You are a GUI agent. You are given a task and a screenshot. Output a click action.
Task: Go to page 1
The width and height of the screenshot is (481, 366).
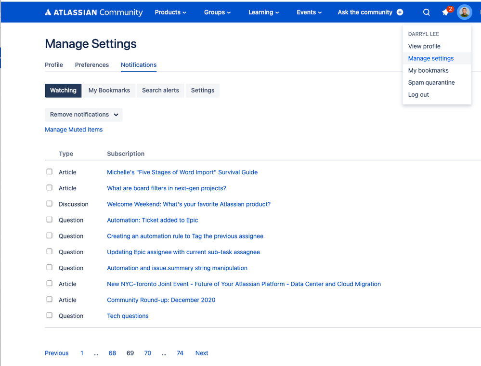click(82, 353)
